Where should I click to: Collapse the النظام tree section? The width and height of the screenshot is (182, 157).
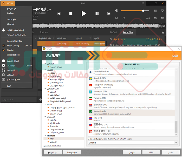[45, 104]
